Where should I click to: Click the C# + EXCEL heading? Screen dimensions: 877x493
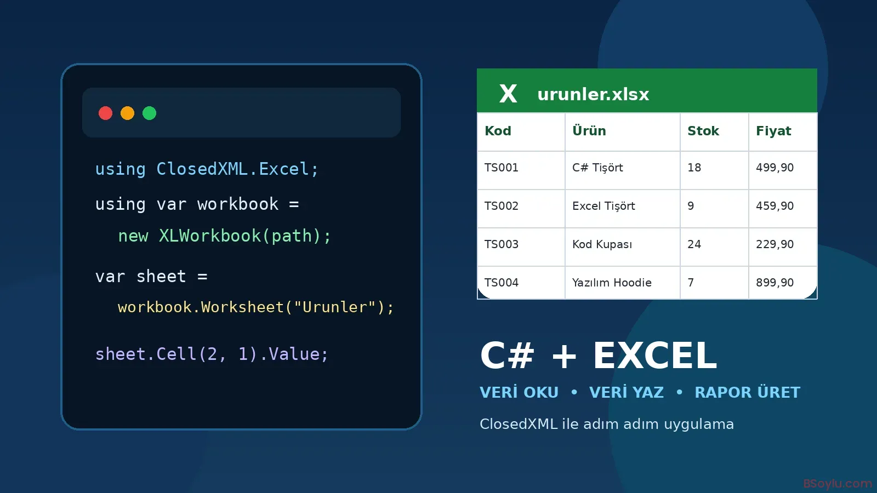pos(599,356)
